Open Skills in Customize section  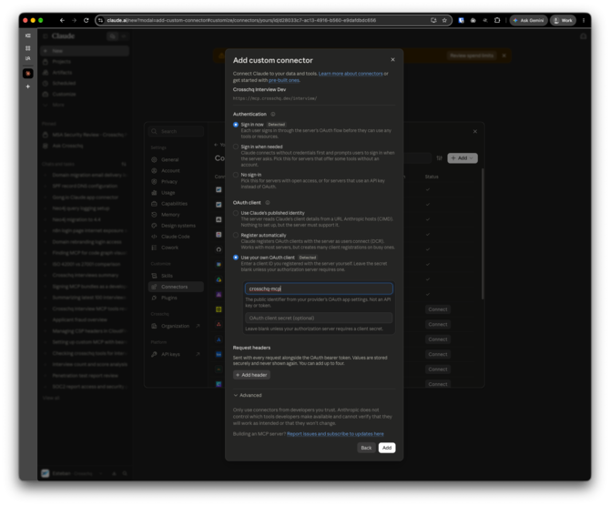[x=167, y=276]
